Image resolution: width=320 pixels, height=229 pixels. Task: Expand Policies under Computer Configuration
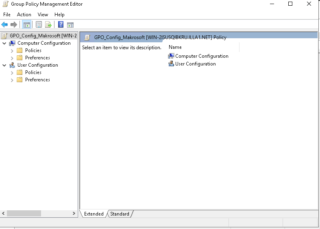click(12, 51)
